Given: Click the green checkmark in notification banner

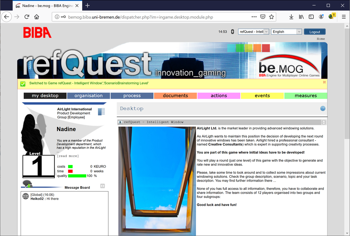Looking at the screenshot, I should pyautogui.click(x=23, y=84).
